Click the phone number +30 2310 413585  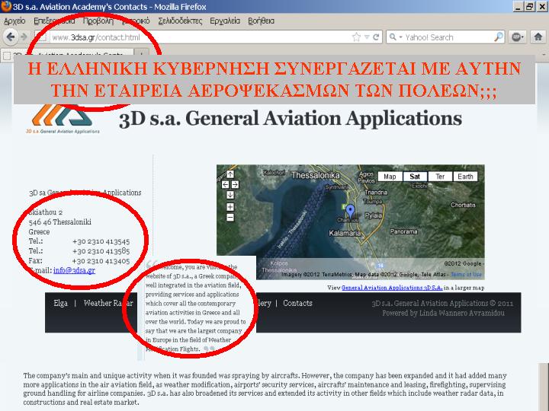pyautogui.click(x=101, y=251)
